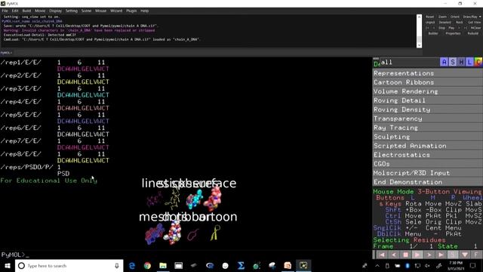Click the L (Label) button for 'all'
The image size is (483, 272).
[469, 62]
